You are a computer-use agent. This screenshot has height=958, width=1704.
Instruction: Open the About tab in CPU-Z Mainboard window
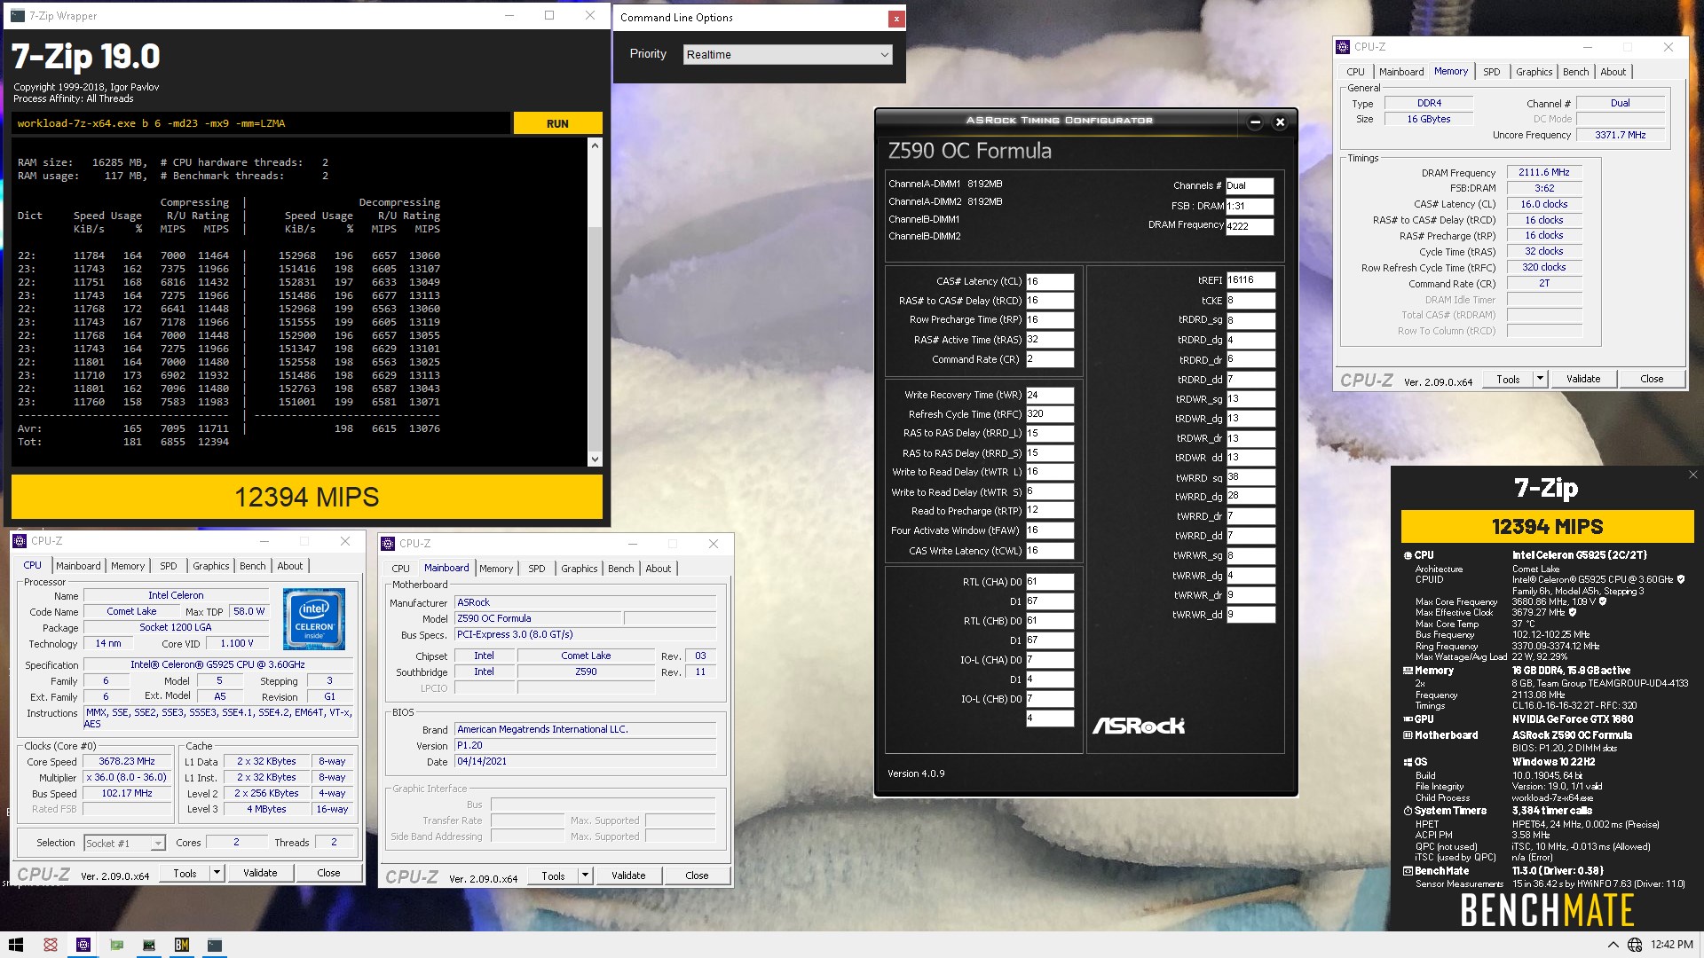pyautogui.click(x=658, y=569)
